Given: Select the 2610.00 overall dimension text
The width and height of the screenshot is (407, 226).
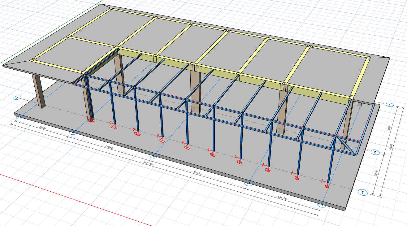Looking at the screenshot, I should click(148, 163).
